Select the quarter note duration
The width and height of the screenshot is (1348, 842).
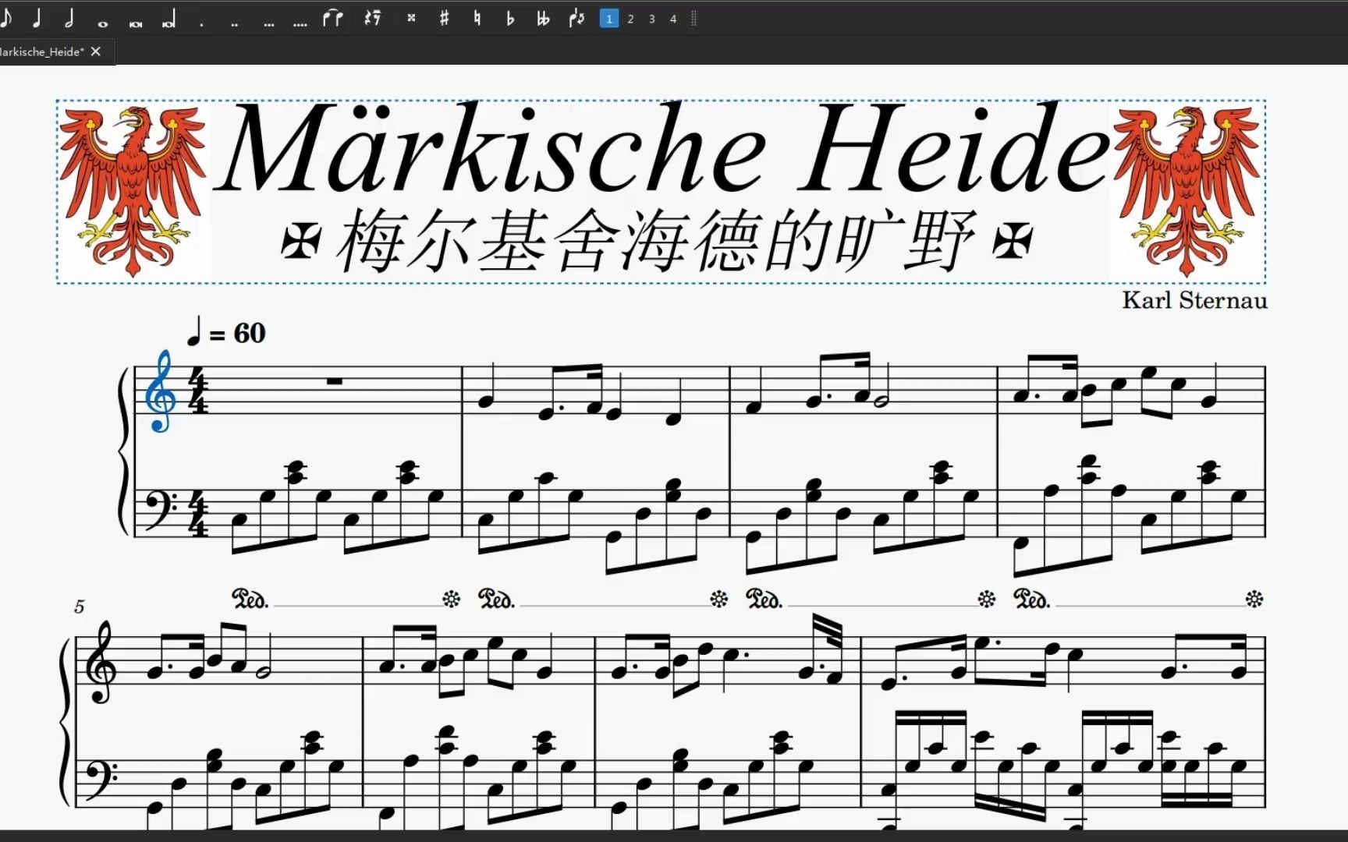click(36, 18)
